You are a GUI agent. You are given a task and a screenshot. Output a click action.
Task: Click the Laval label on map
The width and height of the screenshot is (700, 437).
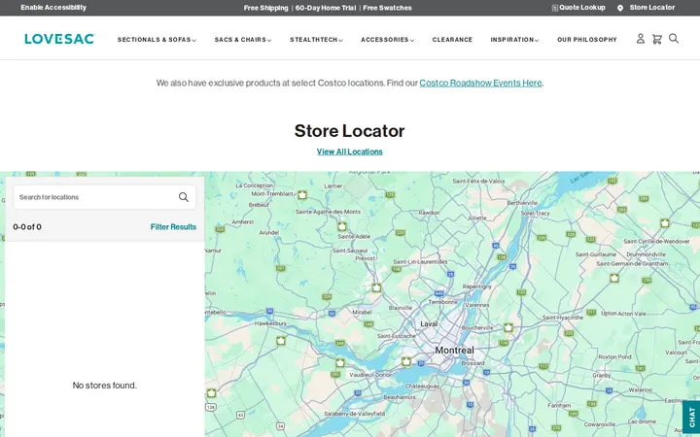429,324
